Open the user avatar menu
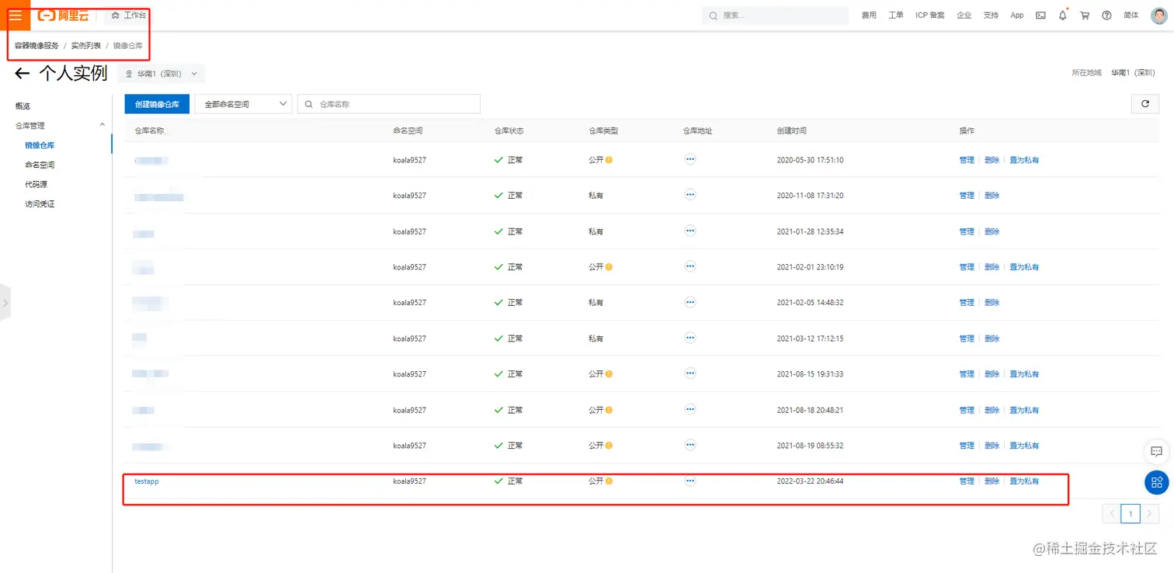The height and width of the screenshot is (573, 1174). point(1158,16)
